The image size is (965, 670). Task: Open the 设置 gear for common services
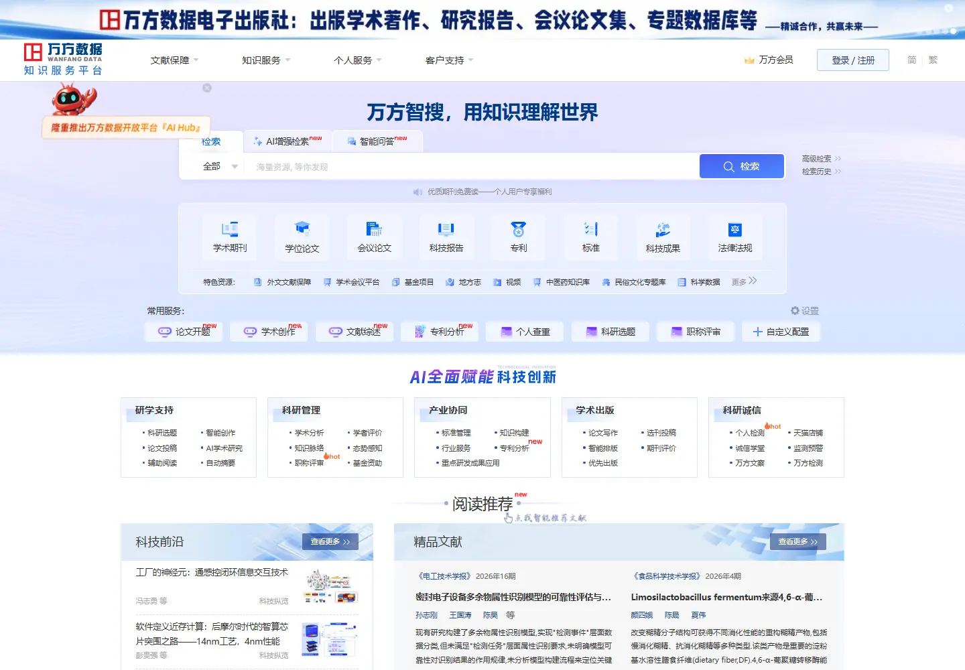795,311
